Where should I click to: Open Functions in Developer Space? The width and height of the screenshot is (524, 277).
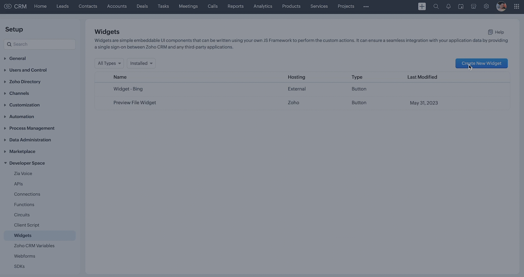click(24, 204)
